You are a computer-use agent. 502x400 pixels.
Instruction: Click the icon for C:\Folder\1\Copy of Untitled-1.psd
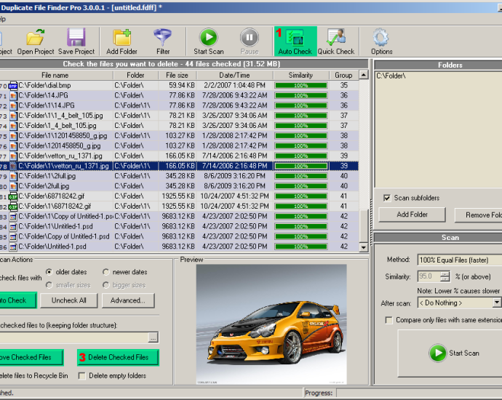coord(13,217)
